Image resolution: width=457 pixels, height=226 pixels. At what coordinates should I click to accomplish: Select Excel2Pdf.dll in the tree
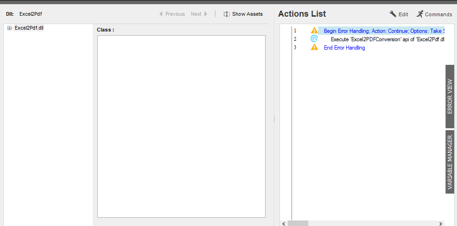point(29,28)
